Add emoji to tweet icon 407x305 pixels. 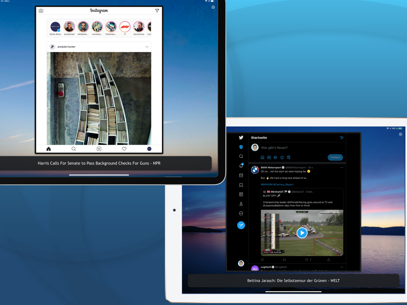(282, 157)
